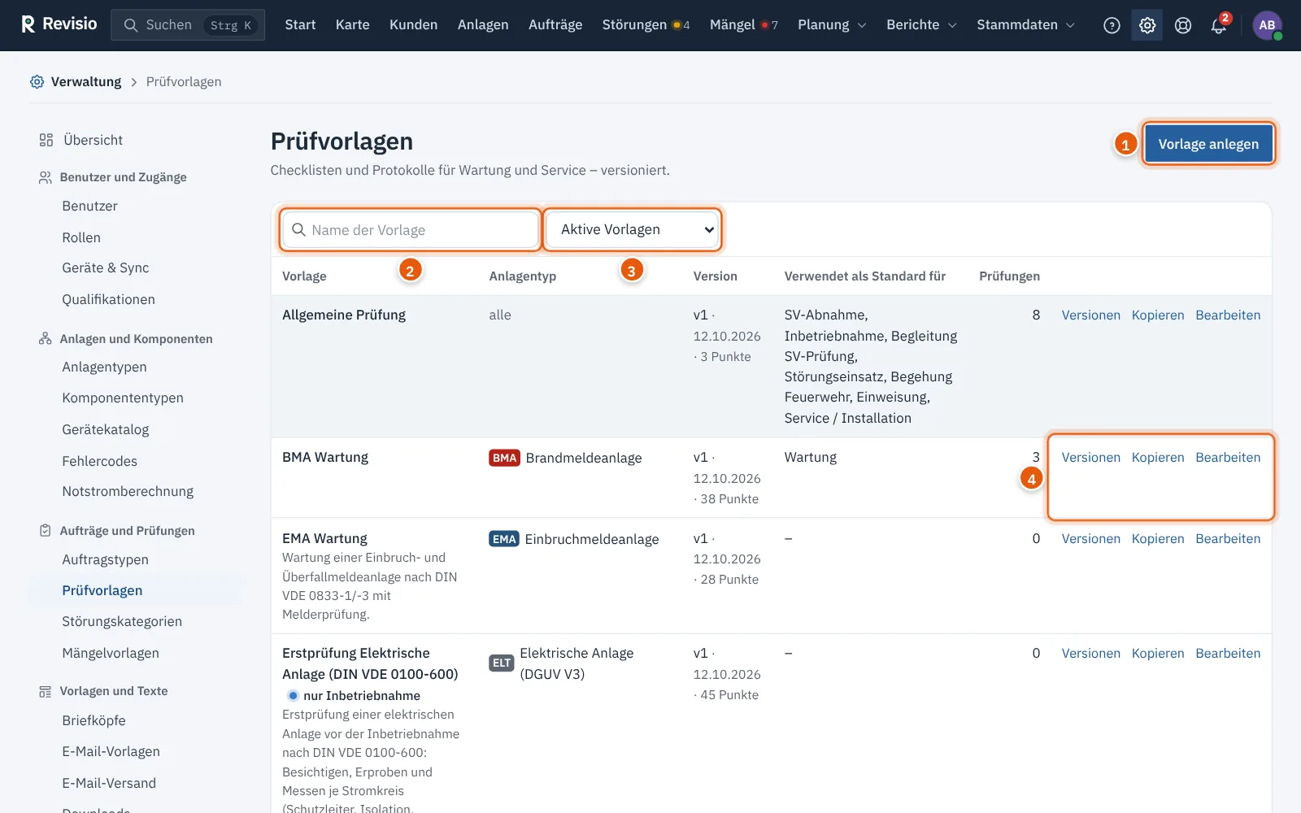Open E-Mail-Vorlagen in the sidebar
This screenshot has width=1301, height=813.
point(111,752)
